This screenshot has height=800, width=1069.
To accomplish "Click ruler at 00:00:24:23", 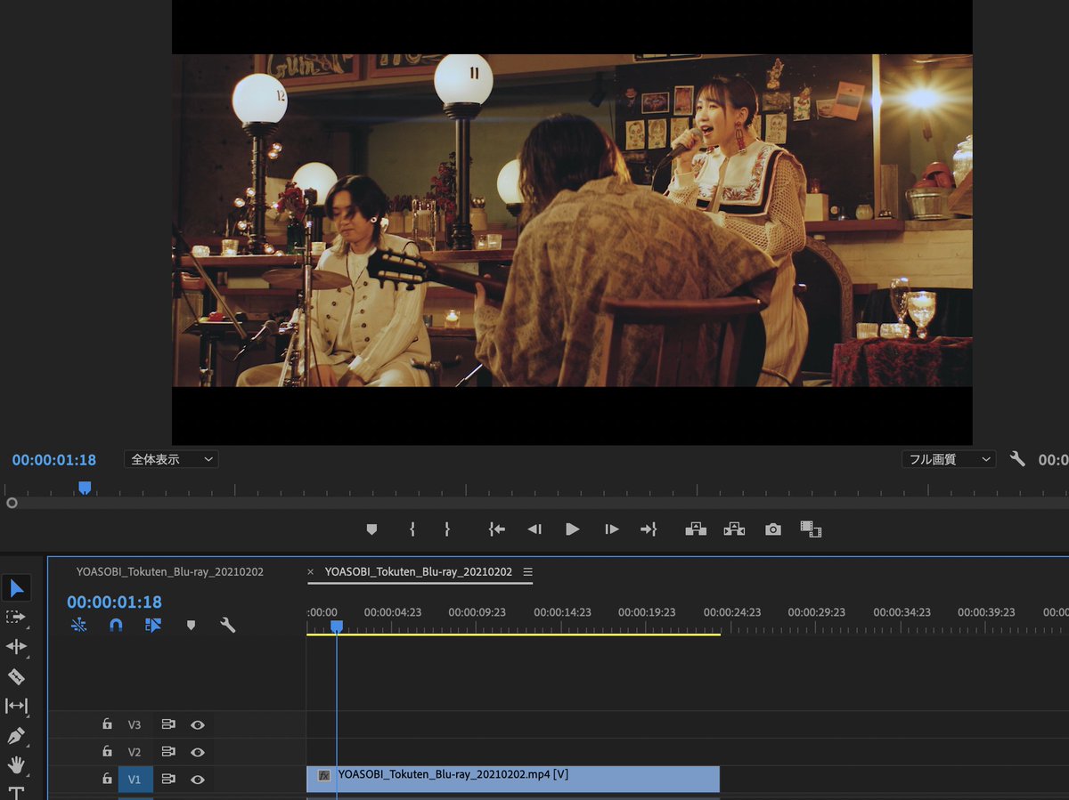I will click(732, 612).
